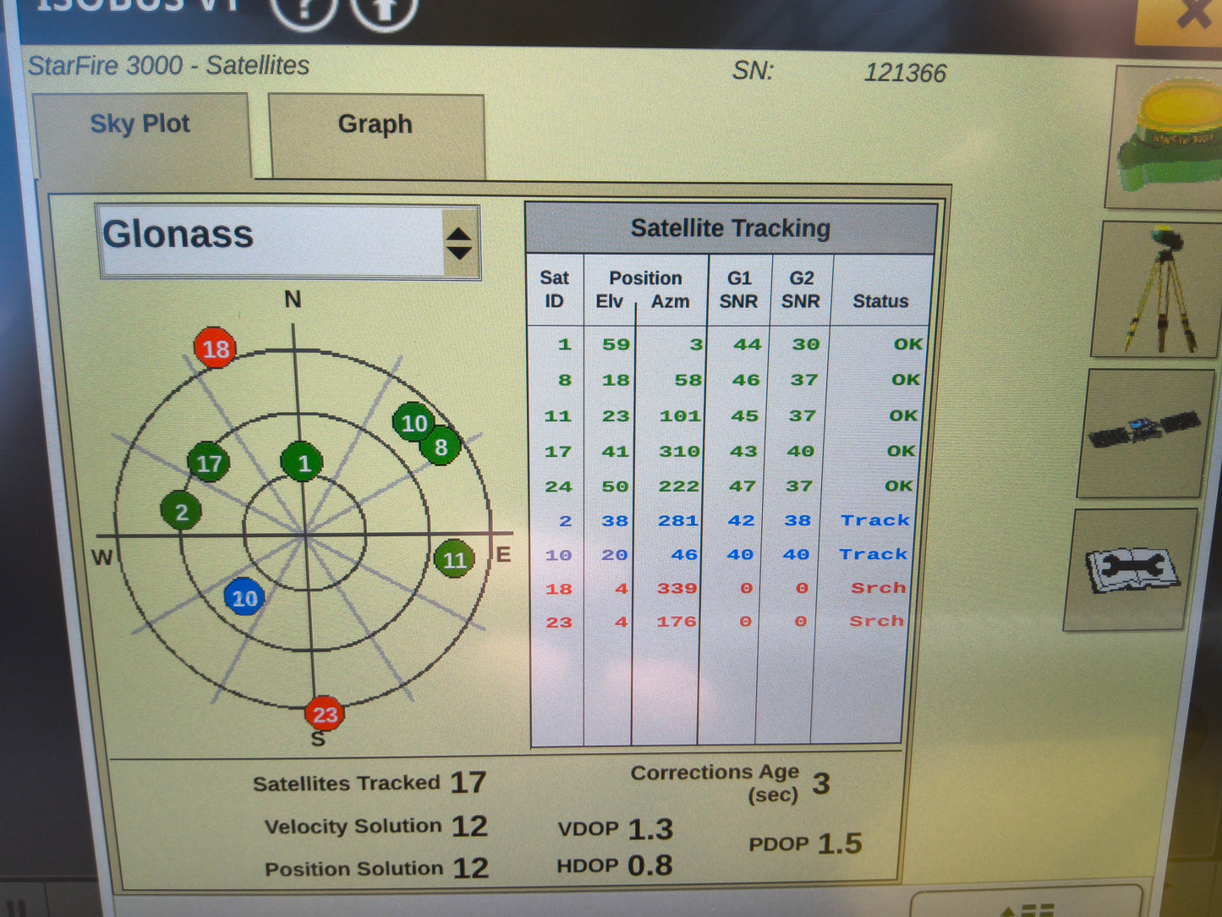The height and width of the screenshot is (917, 1222).
Task: Select red satellite 18 on sky plot
Action: pyautogui.click(x=215, y=349)
